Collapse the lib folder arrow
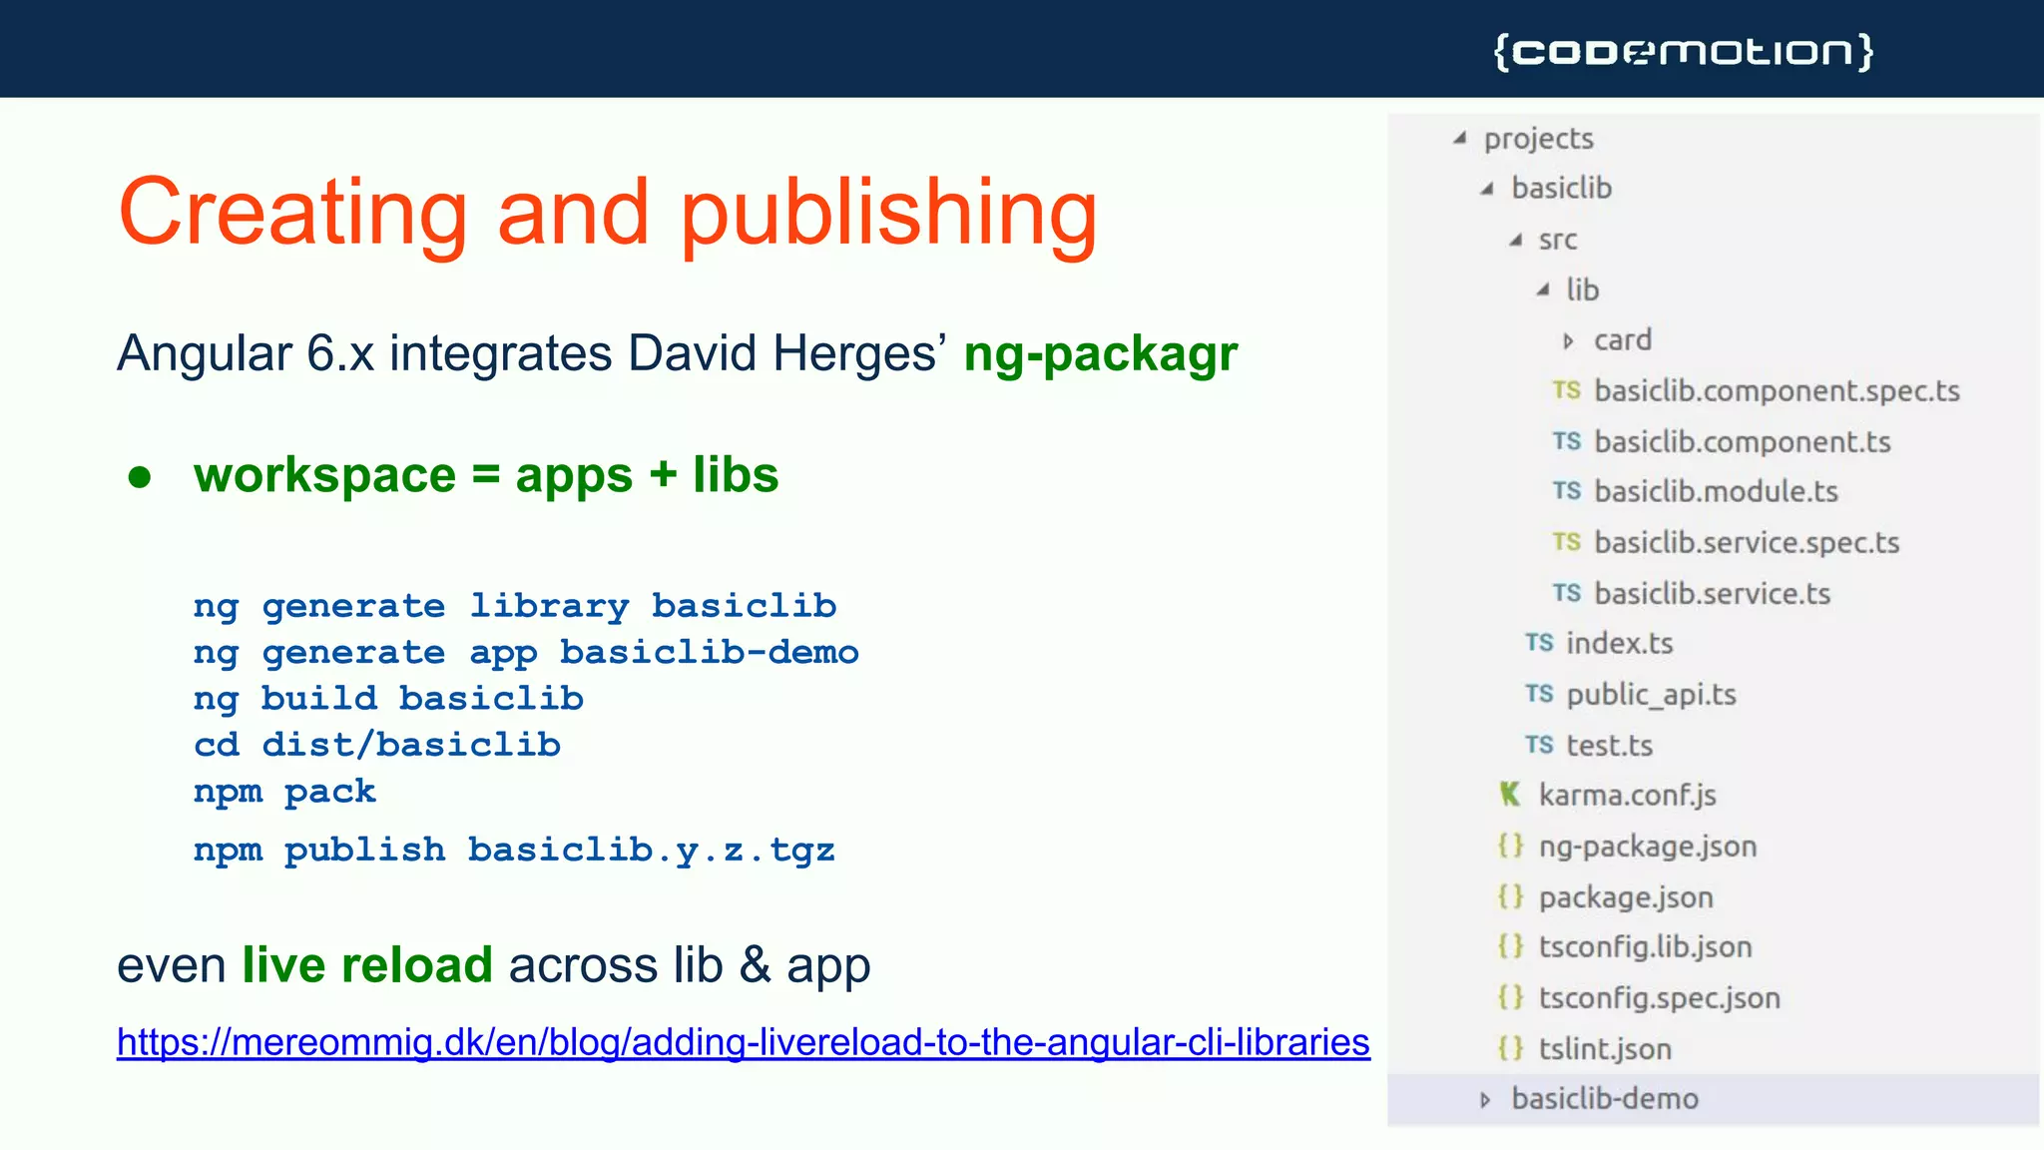Screen dimensions: 2044x1150 [x=1543, y=290]
